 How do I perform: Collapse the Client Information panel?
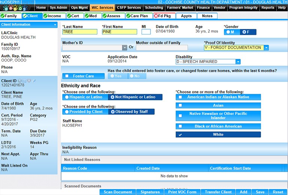(x=55, y=25)
